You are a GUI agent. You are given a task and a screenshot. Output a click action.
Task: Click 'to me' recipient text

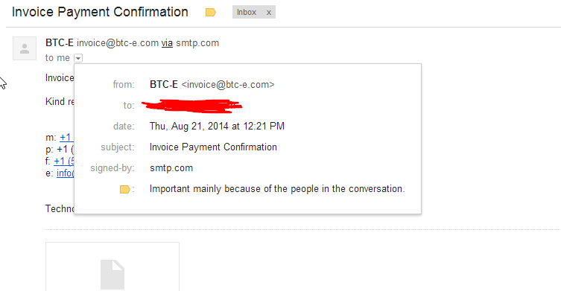(57, 58)
